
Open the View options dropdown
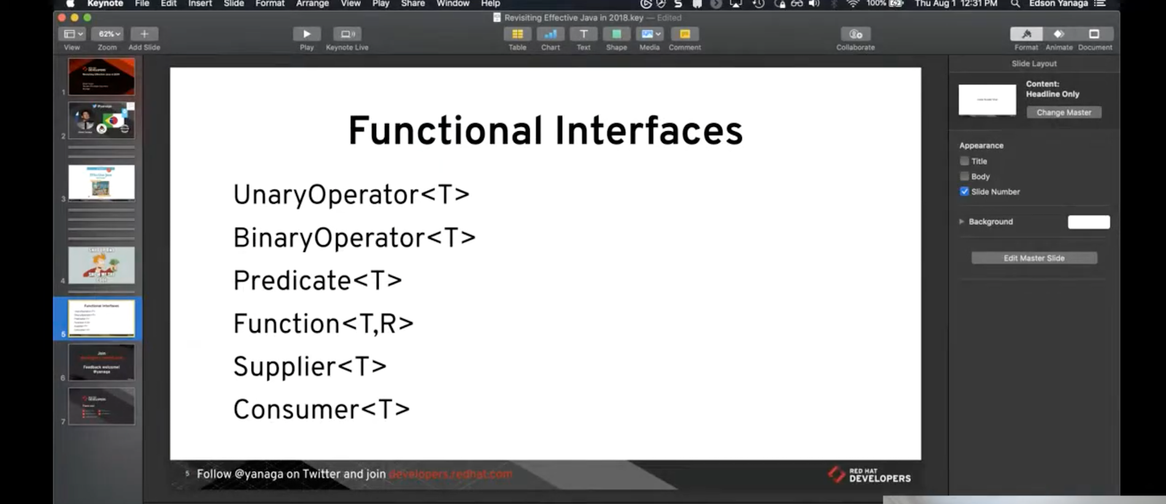pos(74,34)
